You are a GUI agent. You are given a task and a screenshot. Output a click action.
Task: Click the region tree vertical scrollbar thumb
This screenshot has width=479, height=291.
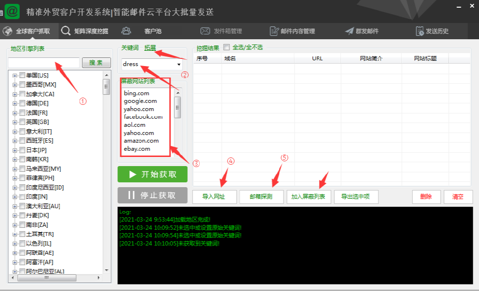pos(106,87)
